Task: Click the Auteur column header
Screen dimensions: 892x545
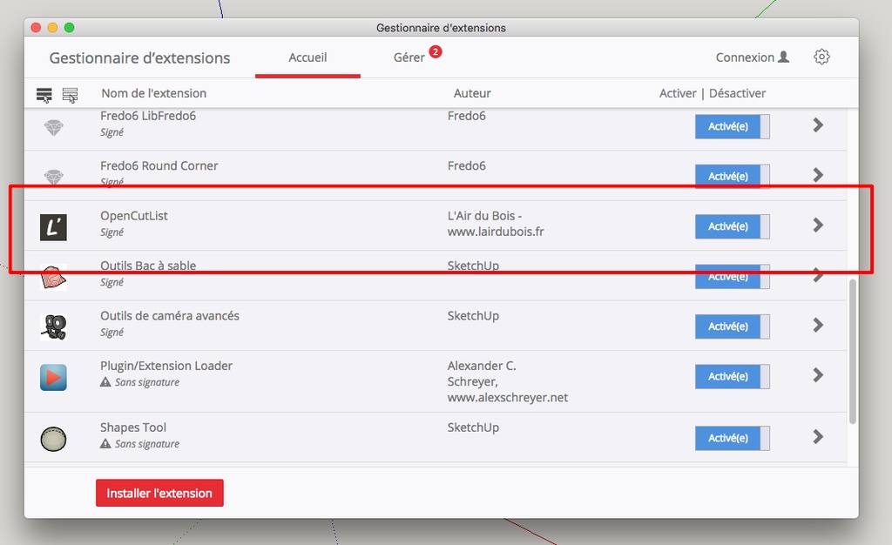Action: (x=472, y=93)
